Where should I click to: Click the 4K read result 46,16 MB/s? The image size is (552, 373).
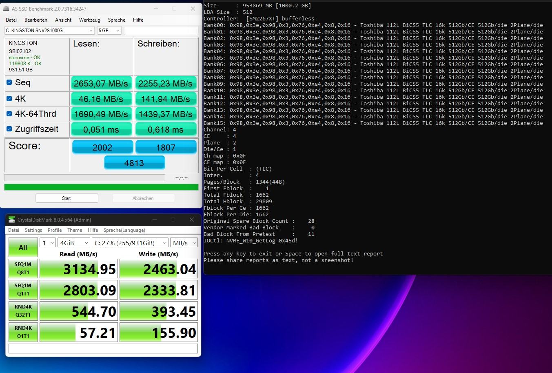(x=101, y=99)
